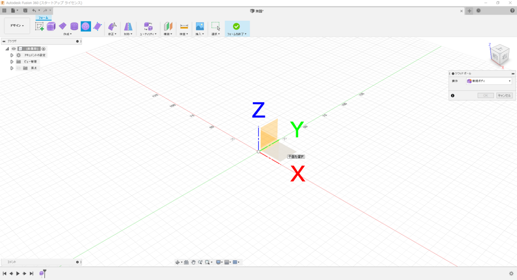Open the ユーティリティ dropdown menu
This screenshot has height=280, width=517.
pyautogui.click(x=148, y=34)
